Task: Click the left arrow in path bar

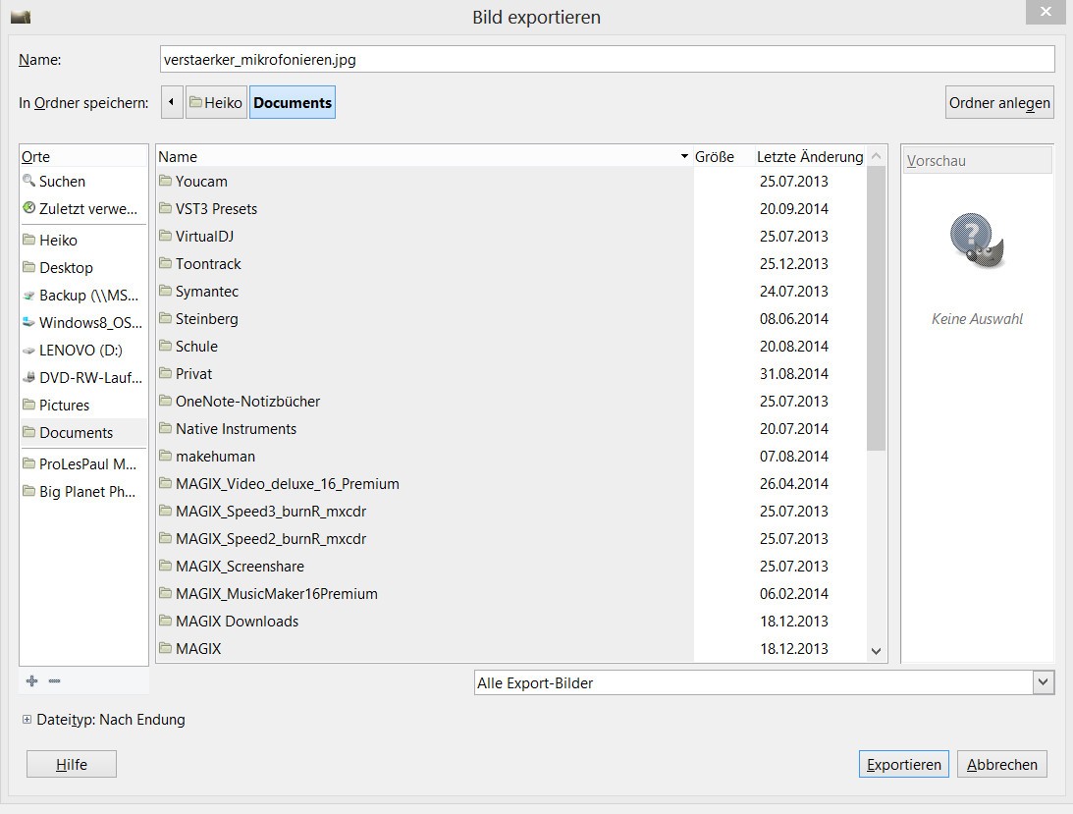Action: point(172,102)
